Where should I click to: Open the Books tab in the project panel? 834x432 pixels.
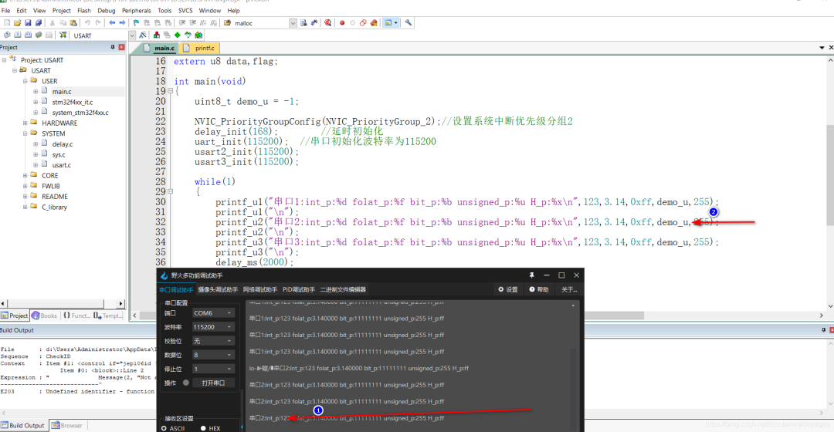click(44, 316)
